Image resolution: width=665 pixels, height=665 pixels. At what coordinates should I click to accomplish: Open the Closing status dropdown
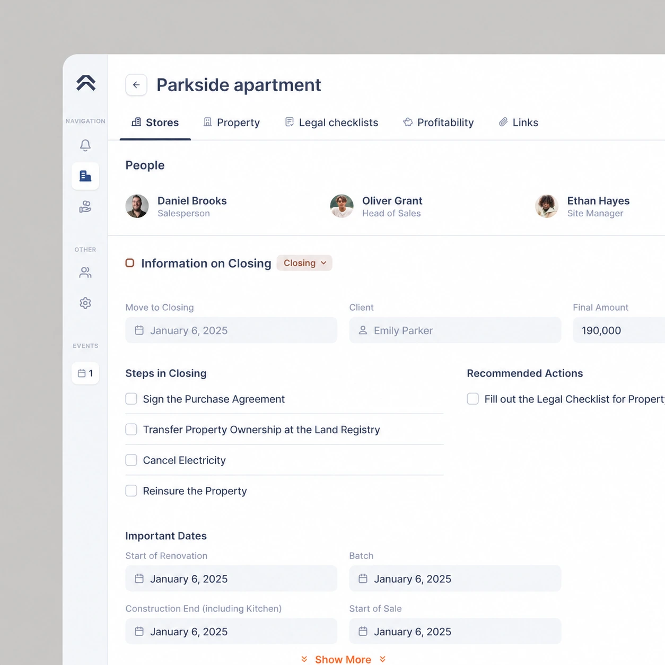click(304, 263)
